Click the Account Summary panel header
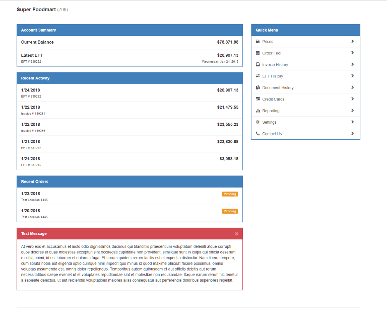Screen dimensions: 387x309 coord(129,30)
